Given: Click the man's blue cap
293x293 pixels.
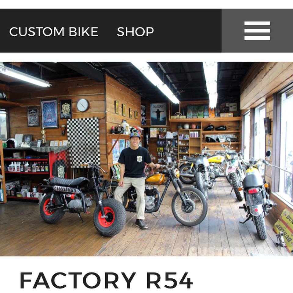Looking at the screenshot, I should pyautogui.click(x=135, y=135).
